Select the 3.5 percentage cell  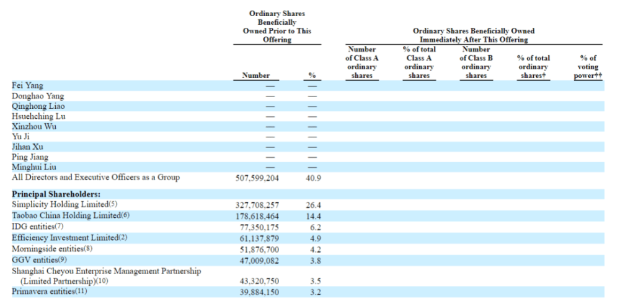(x=316, y=281)
